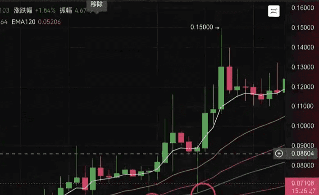319x195 pixels.
Task: Click the 0.10000 price axis label
Action: pyautogui.click(x=302, y=126)
